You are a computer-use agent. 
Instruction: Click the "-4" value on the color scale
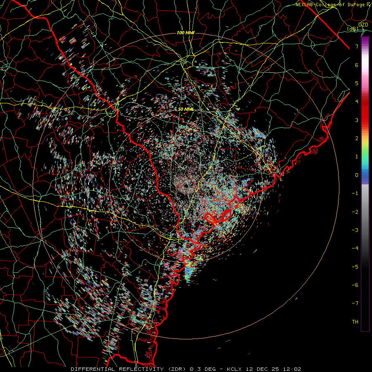[x=355, y=248]
